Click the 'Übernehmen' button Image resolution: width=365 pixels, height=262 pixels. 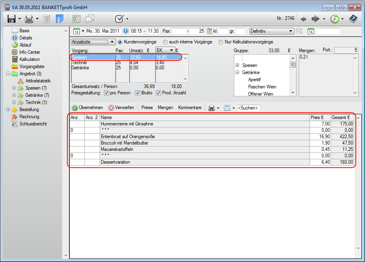[x=87, y=108]
